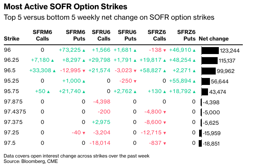Click the black bar for 123,244 net change

click(210, 51)
